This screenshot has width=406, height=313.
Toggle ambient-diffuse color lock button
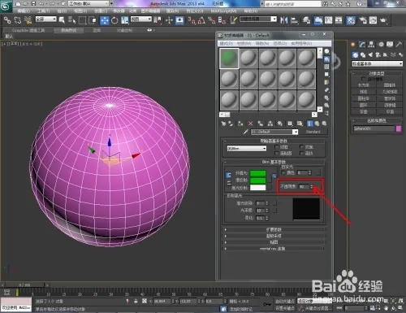228,175
